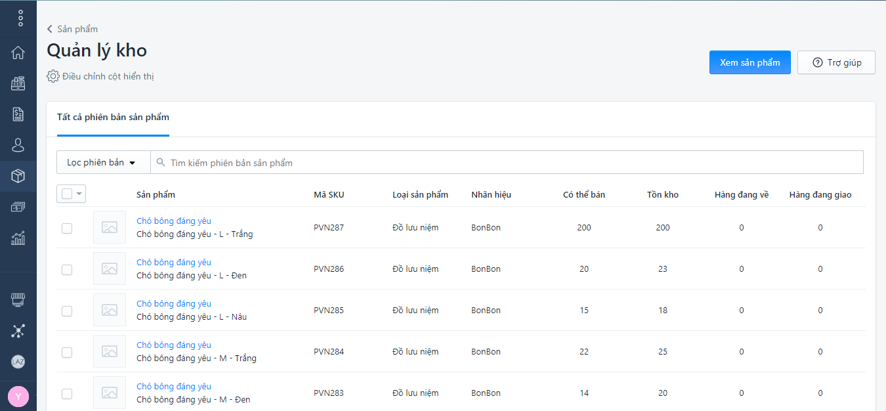Go back to Sản phẩm breadcrumb
The height and width of the screenshot is (411, 886).
click(72, 29)
